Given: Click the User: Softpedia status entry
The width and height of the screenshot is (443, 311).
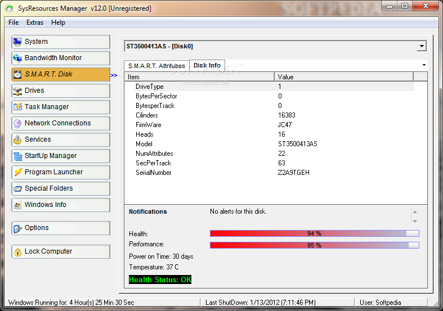Looking at the screenshot, I should [x=381, y=303].
